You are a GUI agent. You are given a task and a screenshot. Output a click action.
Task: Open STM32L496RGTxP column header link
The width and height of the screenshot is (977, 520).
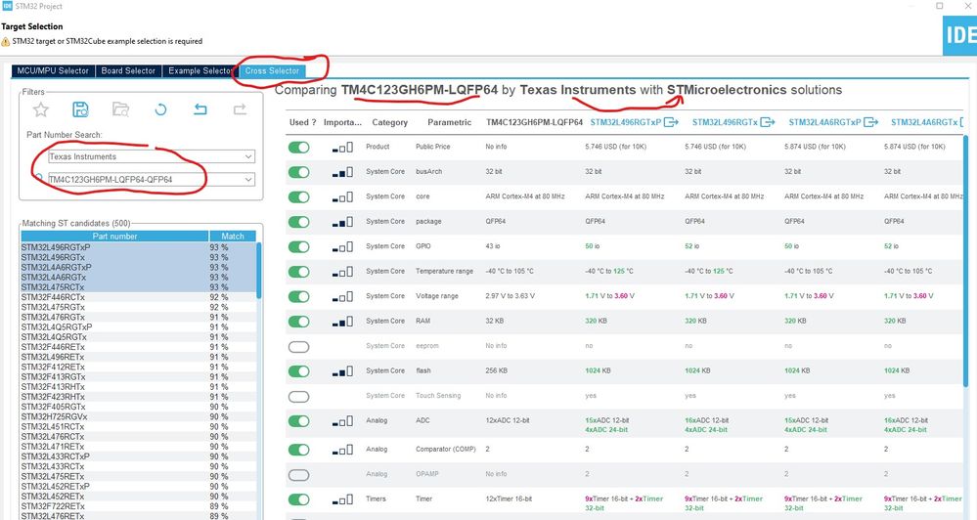tap(626, 122)
